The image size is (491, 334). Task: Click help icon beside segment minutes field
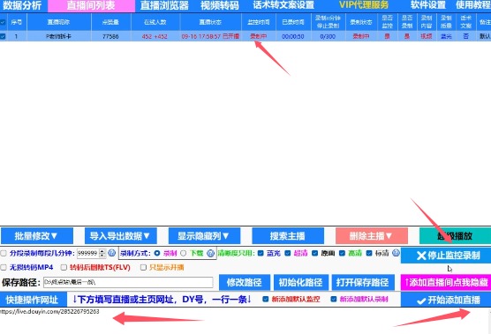(x=111, y=253)
